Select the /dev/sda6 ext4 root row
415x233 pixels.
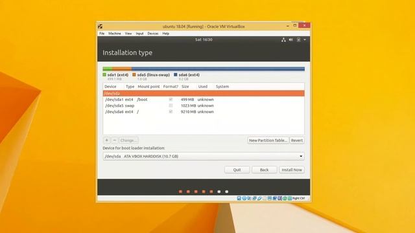pyautogui.click(x=204, y=111)
